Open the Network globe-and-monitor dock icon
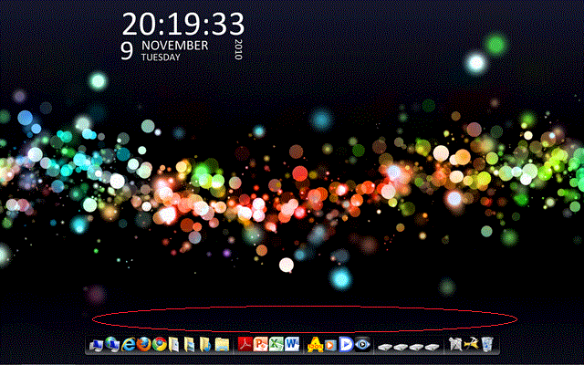584x365 pixels. pos(112,345)
